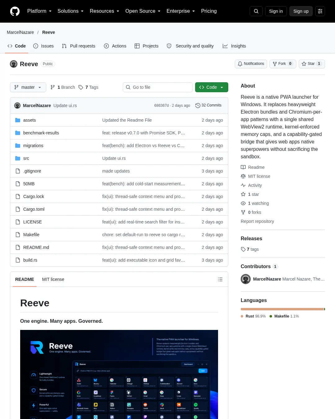This screenshot has width=335, height=419.
Task: Open the GitHub homepage logo
Action: 15,11
